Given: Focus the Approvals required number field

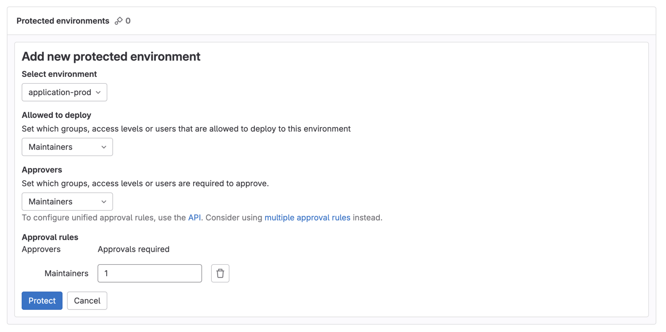Looking at the screenshot, I should tap(150, 273).
